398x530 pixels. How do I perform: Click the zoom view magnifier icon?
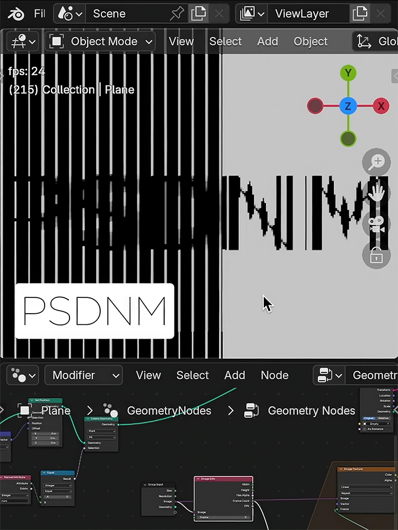coord(376,162)
